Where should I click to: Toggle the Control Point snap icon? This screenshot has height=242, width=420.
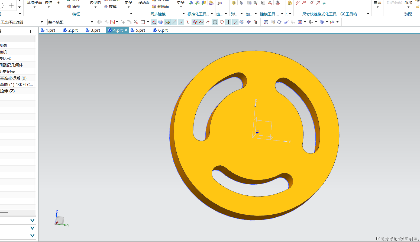[x=188, y=22]
